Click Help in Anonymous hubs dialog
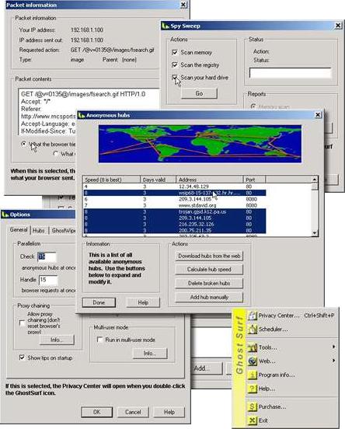This screenshot has width=345, height=429. click(x=143, y=302)
